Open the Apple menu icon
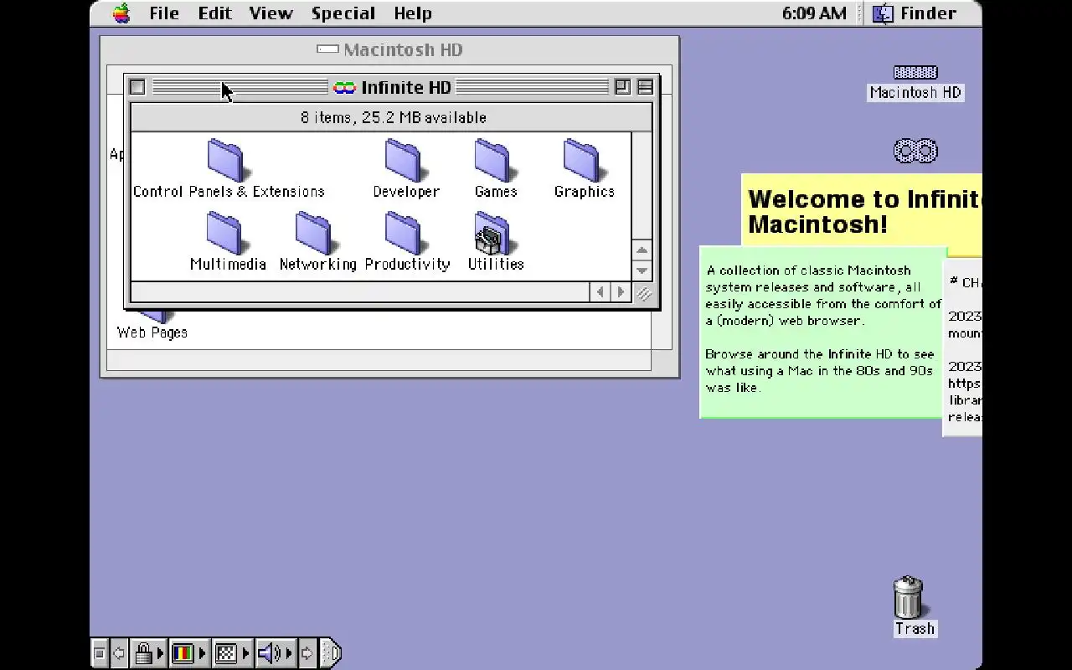The height and width of the screenshot is (670, 1072). pos(121,13)
